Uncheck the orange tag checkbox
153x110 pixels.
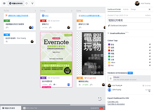[x=150, y=47]
